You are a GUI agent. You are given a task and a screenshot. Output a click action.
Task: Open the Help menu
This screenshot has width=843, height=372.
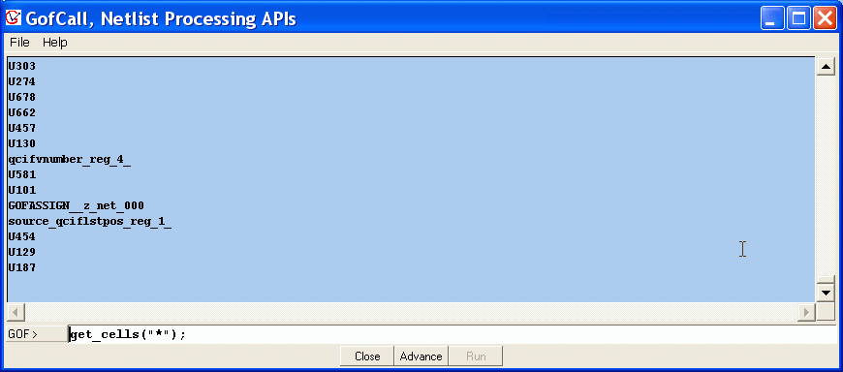click(x=55, y=42)
